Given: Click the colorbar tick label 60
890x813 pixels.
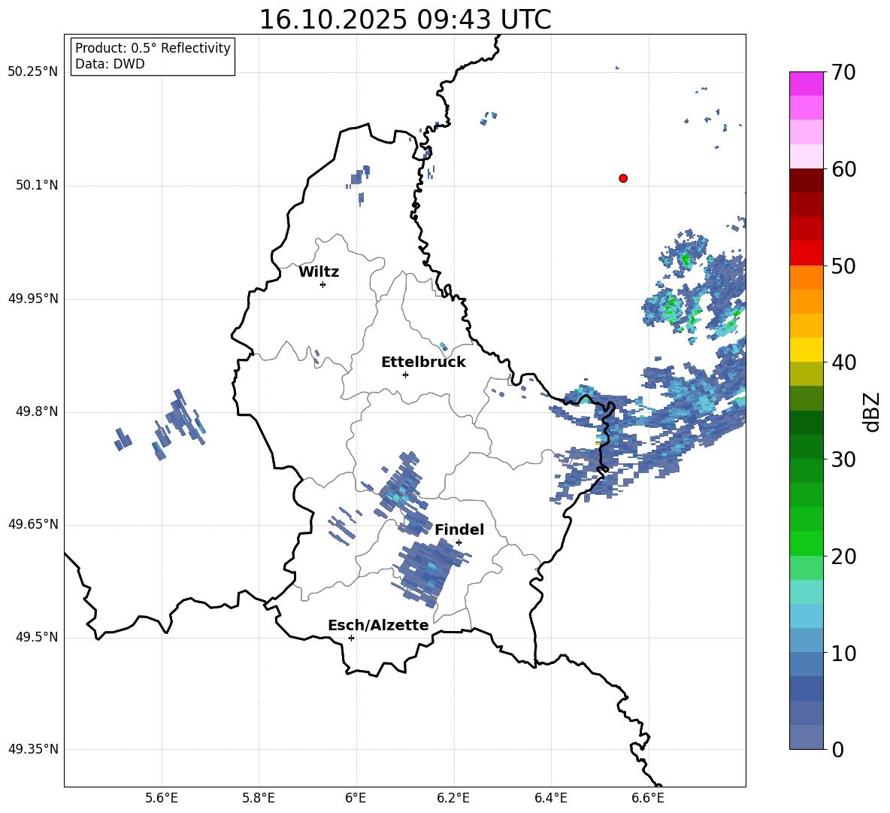Looking at the screenshot, I should (843, 169).
